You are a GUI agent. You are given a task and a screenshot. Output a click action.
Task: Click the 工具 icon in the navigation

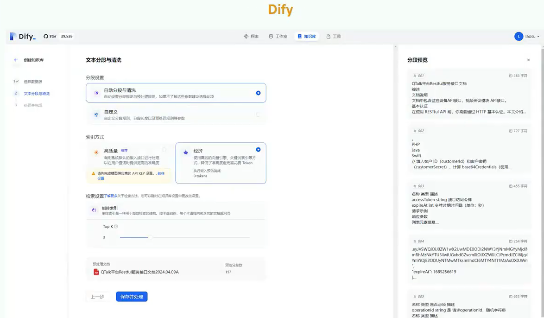328,36
